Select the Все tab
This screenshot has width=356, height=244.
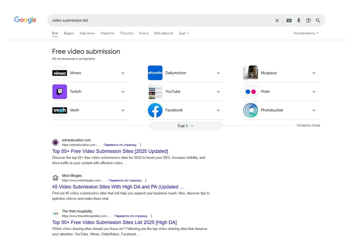tap(55, 33)
